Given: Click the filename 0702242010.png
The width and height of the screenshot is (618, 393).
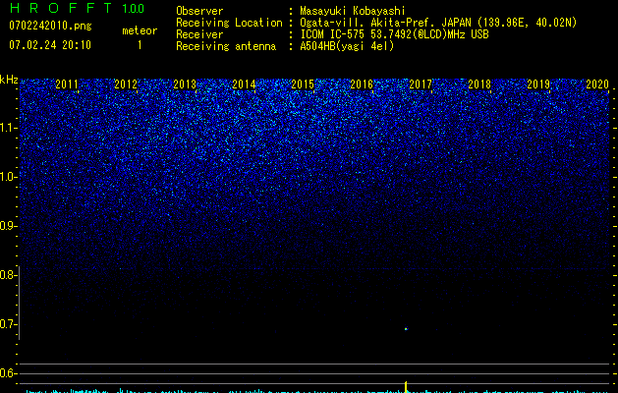Looking at the screenshot, I should point(50,27).
